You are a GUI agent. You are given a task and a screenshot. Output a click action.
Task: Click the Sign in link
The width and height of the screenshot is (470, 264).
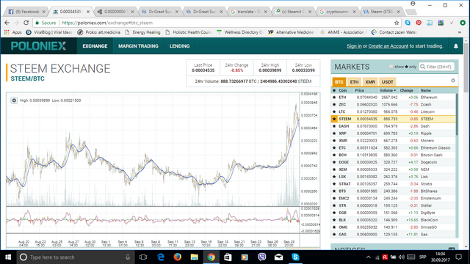point(354,46)
